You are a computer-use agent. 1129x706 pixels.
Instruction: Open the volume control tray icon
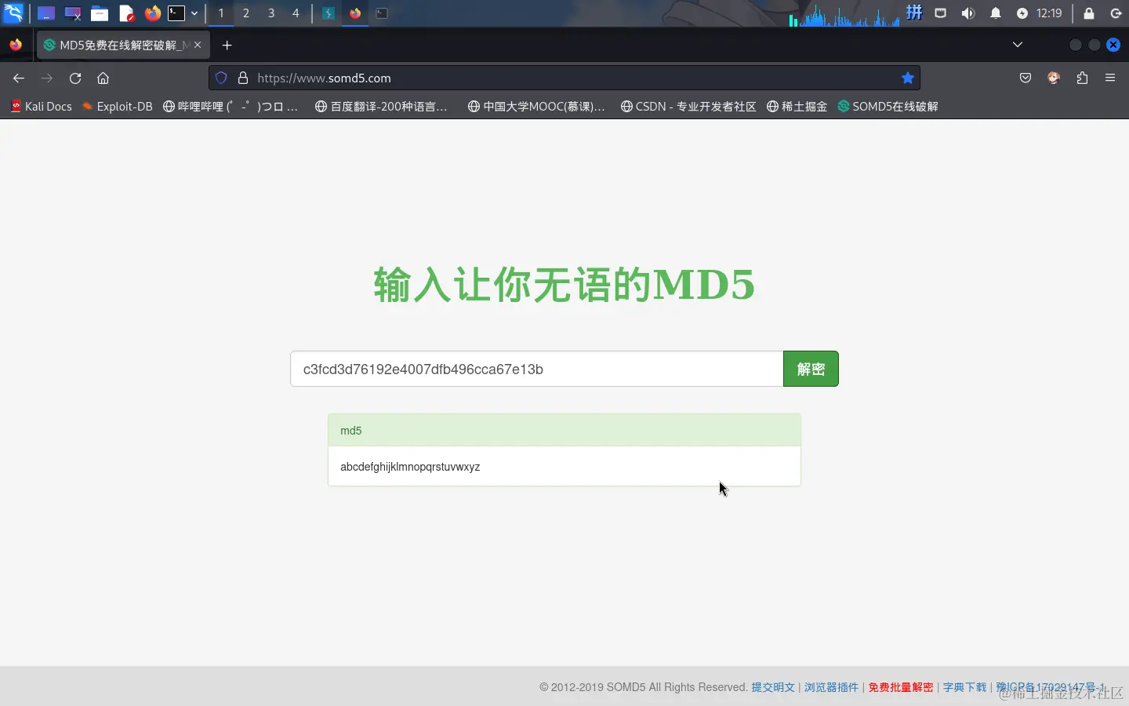(968, 13)
